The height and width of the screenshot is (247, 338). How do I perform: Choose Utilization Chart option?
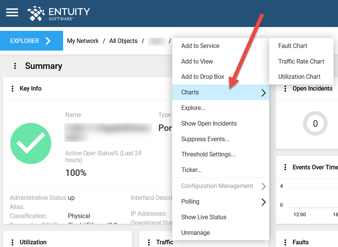pyautogui.click(x=299, y=76)
